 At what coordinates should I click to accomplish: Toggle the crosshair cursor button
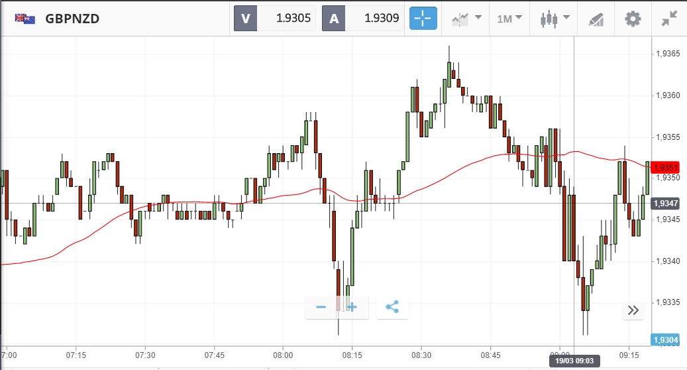(x=423, y=18)
